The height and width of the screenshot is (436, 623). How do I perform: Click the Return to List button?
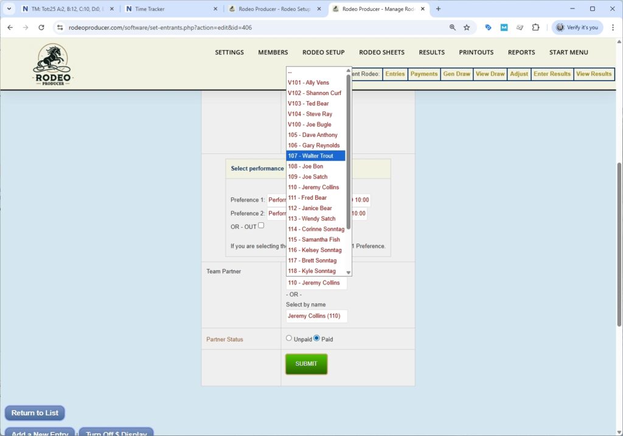[35, 413]
